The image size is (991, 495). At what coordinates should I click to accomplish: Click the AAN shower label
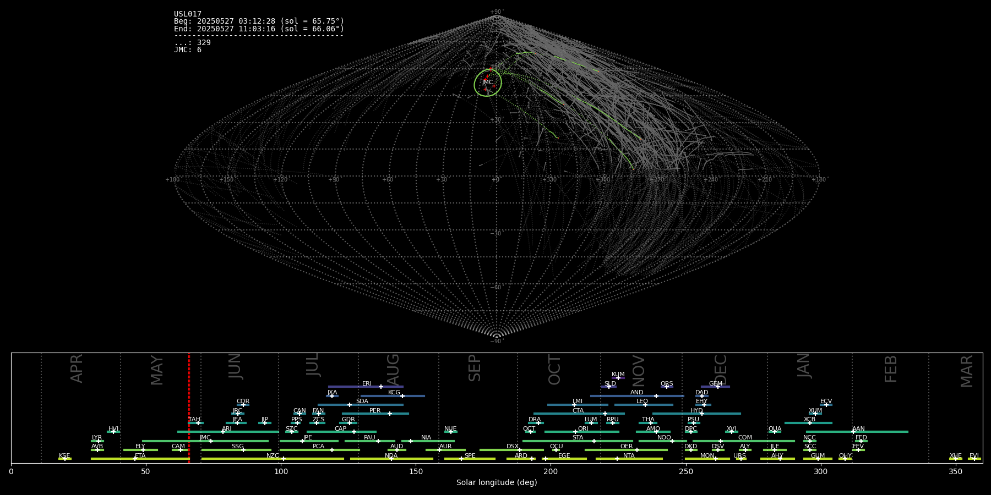point(858,429)
